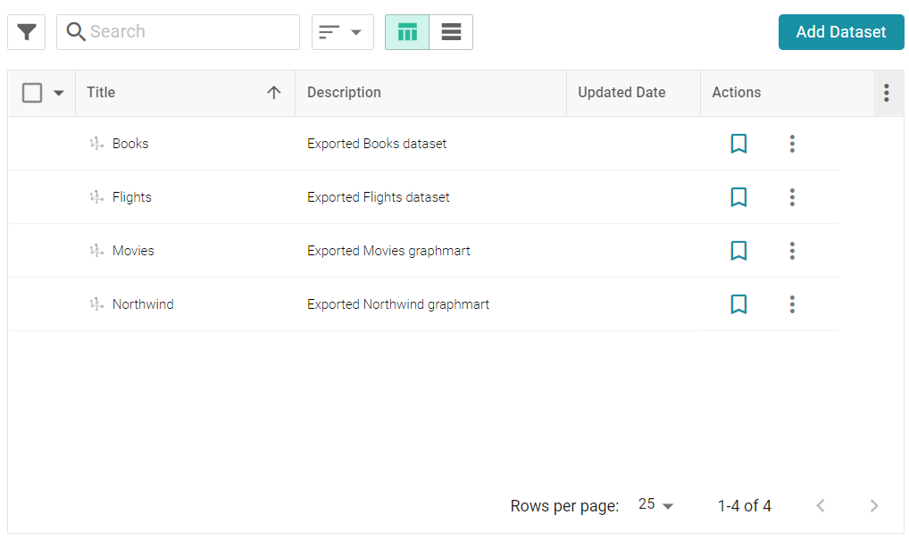Viewport: 909px width, 540px height.
Task: Bookmark the Books dataset
Action: click(738, 144)
